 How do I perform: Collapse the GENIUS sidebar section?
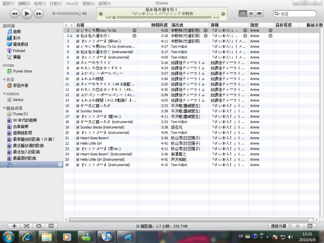point(4,94)
